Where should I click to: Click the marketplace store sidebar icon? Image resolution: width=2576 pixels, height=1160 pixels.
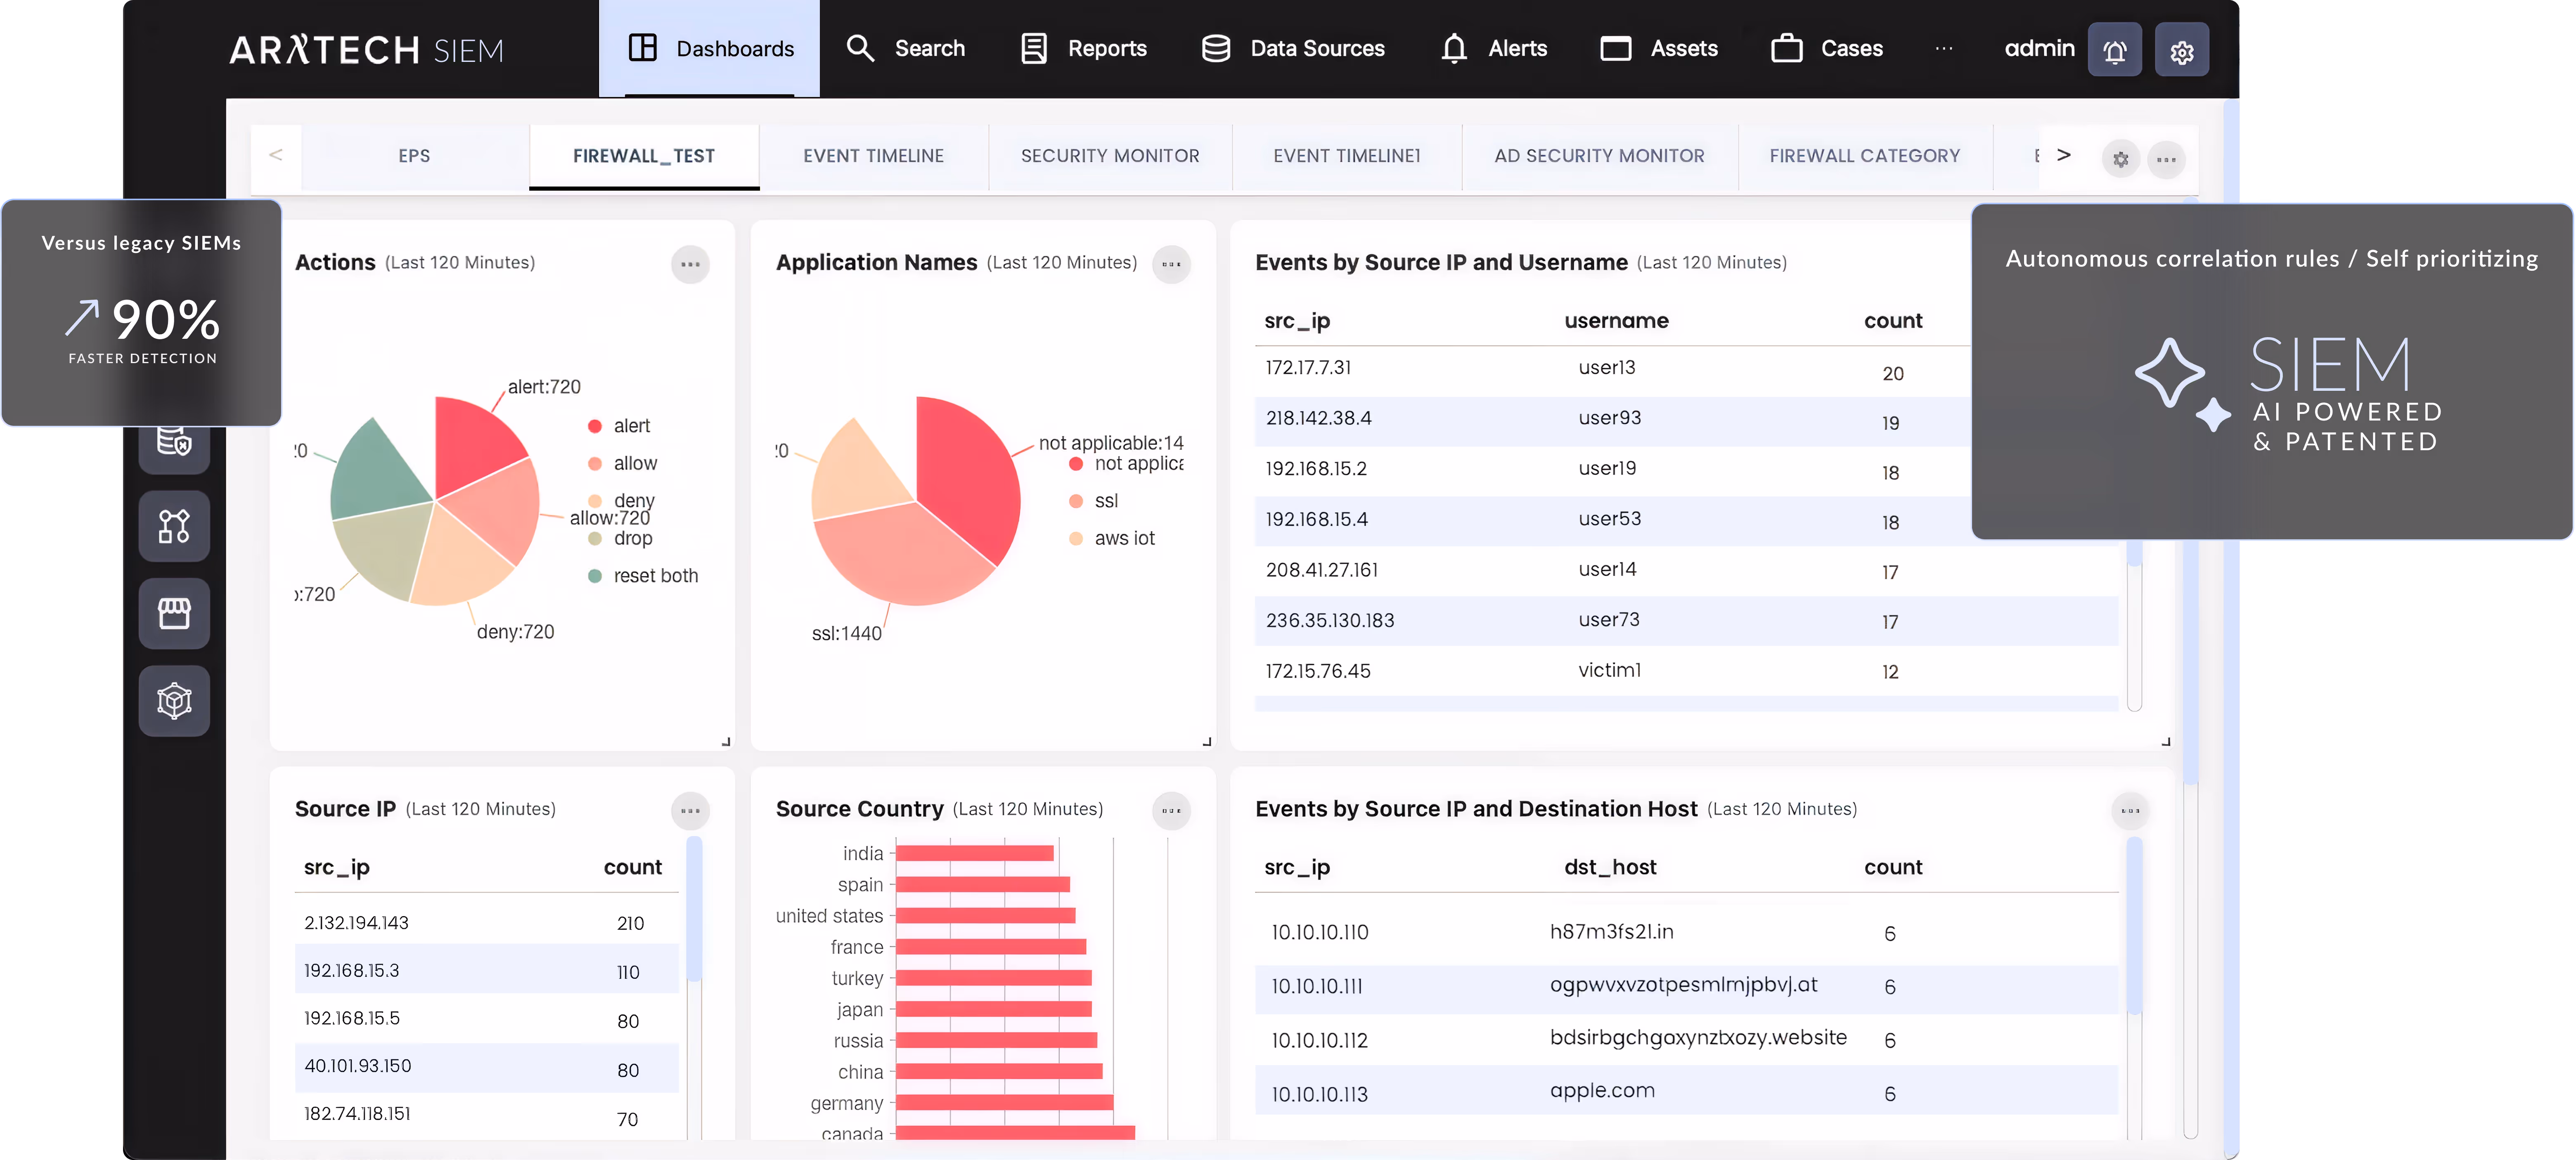click(174, 613)
